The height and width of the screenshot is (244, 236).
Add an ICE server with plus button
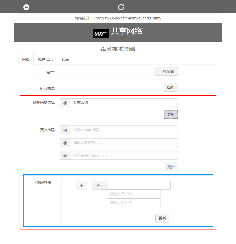point(82,185)
